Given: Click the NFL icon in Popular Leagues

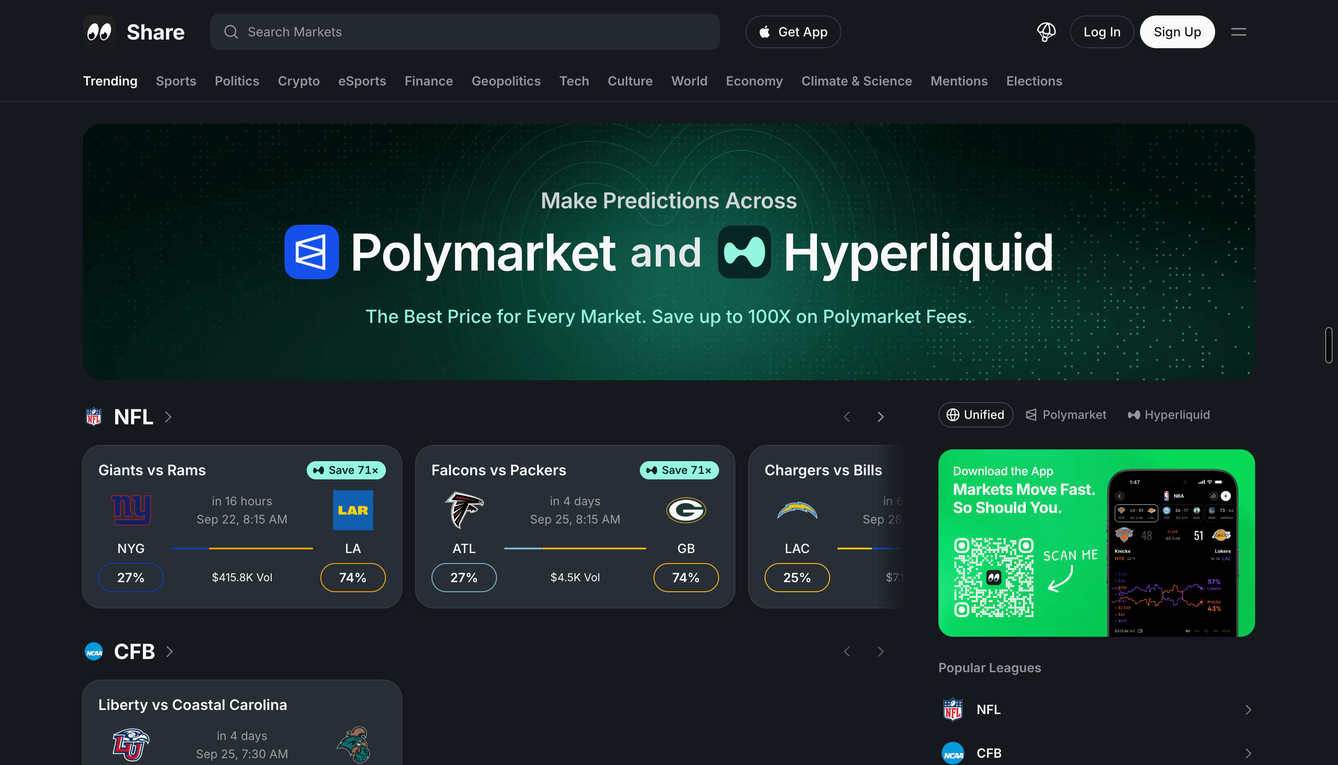Looking at the screenshot, I should [953, 710].
